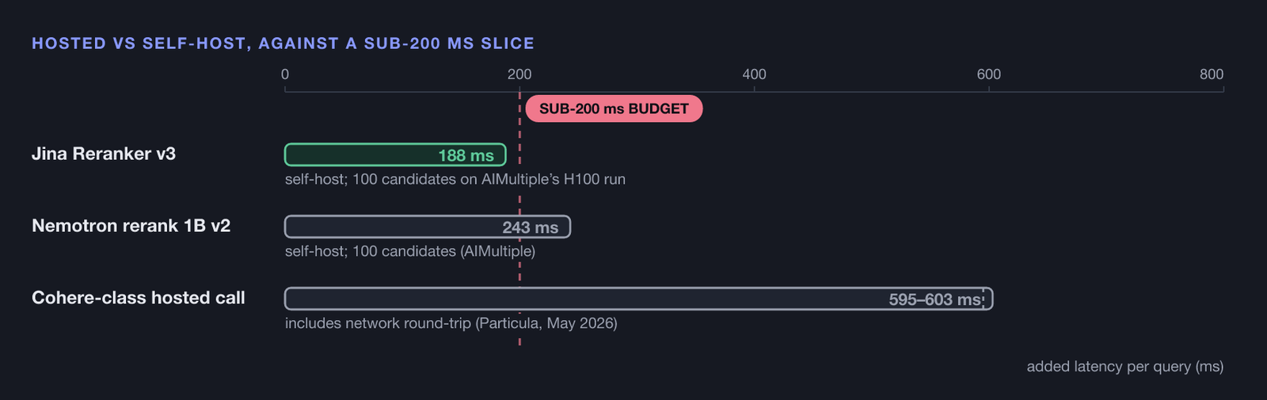Click the 243 ms value label
1267x400 pixels.
530,228
